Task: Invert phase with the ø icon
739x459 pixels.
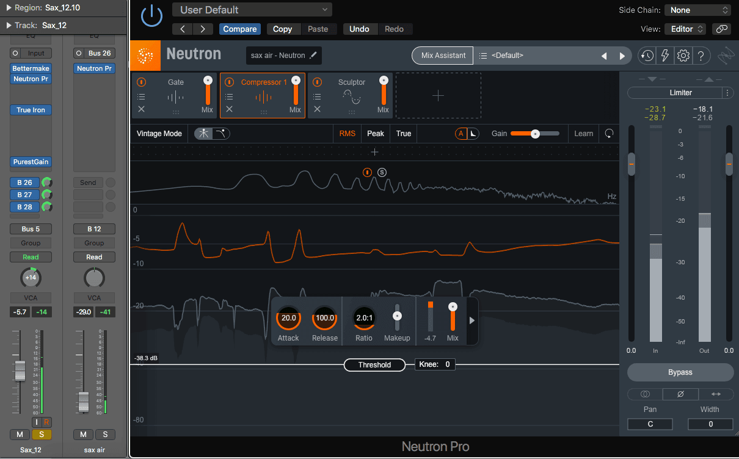Action: pos(680,394)
